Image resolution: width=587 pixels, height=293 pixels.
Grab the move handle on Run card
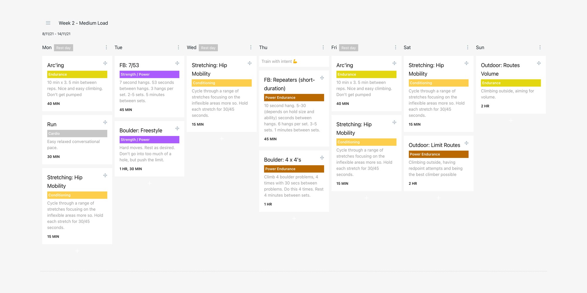click(x=105, y=122)
